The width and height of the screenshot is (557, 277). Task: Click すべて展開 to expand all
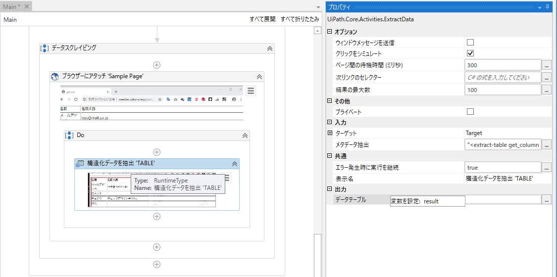click(262, 19)
